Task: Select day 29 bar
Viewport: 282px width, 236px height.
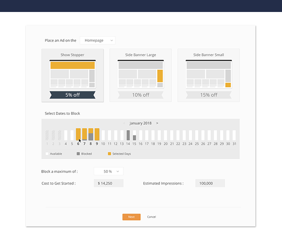Action: click(x=222, y=135)
